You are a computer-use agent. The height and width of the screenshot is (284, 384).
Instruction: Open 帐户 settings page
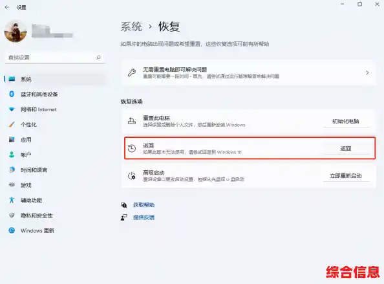click(x=54, y=155)
